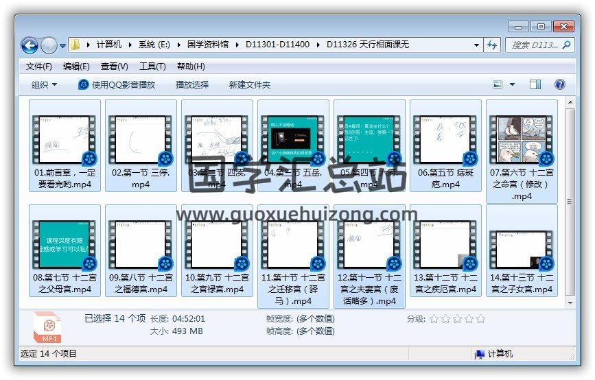This screenshot has width=595, height=380.
Task: Select video 12.第十一节 十二宫之夫妻宫
Action: [369, 257]
